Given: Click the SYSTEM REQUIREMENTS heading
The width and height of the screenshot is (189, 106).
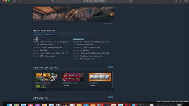Looking at the screenshot, I should [x=44, y=31].
